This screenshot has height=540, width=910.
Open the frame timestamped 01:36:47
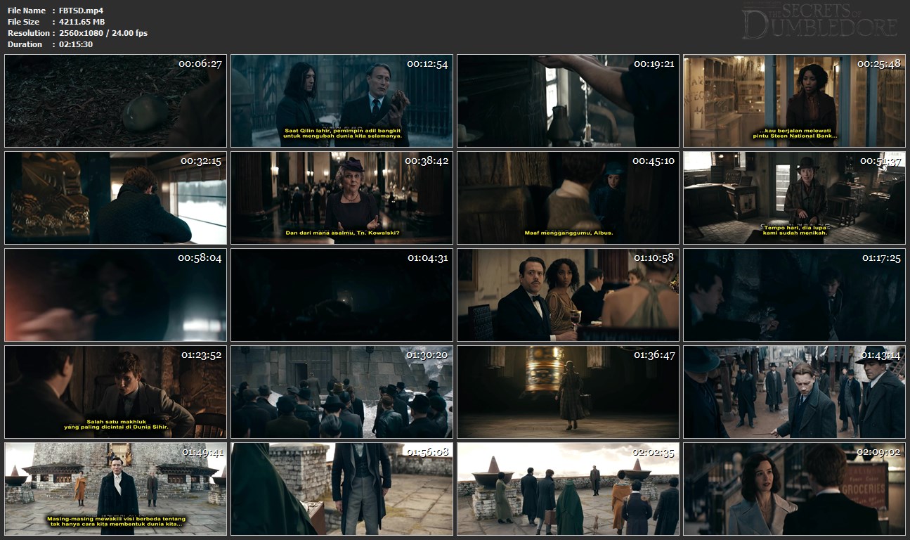(568, 392)
